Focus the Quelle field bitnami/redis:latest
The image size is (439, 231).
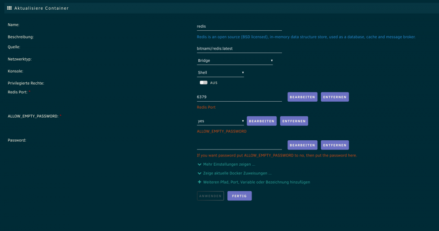[239, 49]
